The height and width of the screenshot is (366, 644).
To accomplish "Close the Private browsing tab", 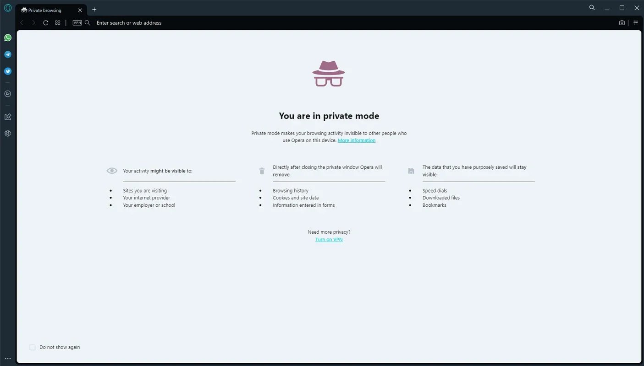I will 80,10.
